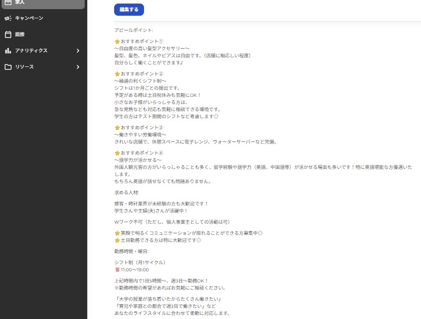Click the bar chart icon for アナリティクス
421x319 pixels.
(8, 51)
